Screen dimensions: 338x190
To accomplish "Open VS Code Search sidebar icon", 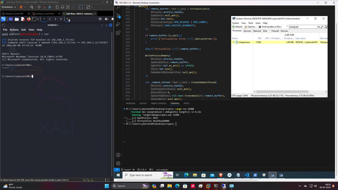I will 118,7.
